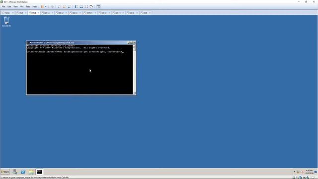Close the Home tab
Screen dimensions: 318x179
[13, 13]
